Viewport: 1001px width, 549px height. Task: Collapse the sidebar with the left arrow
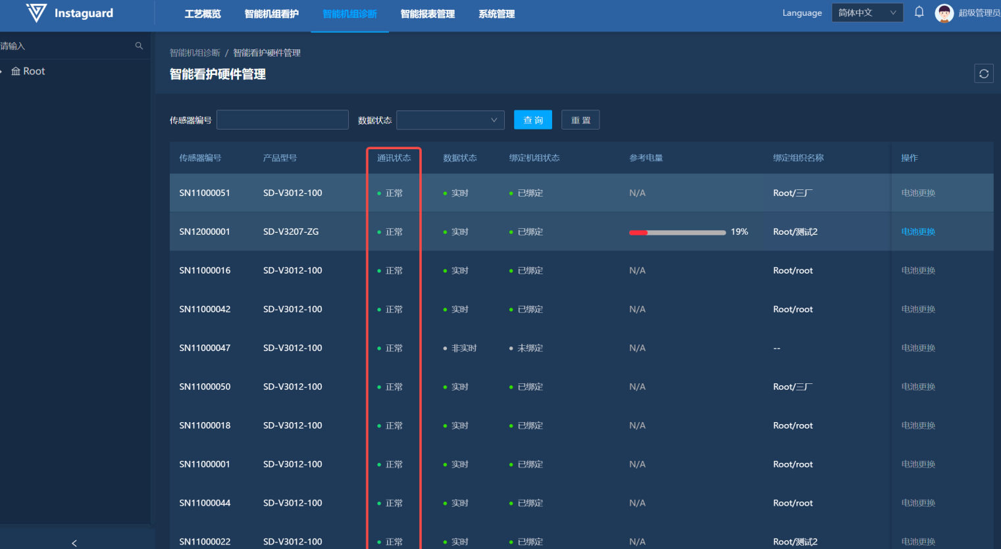[x=74, y=542]
